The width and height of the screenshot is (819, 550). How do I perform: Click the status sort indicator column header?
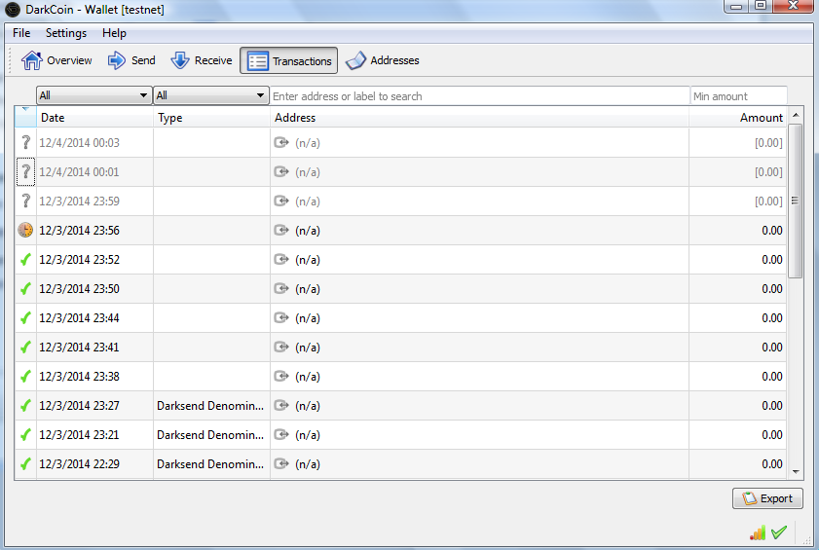click(25, 117)
